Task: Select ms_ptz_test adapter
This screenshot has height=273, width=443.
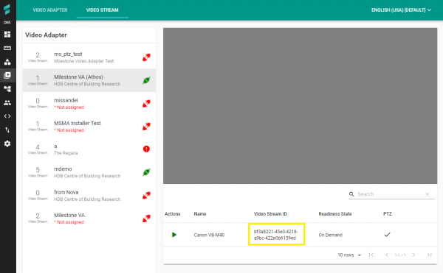Action: click(x=89, y=57)
